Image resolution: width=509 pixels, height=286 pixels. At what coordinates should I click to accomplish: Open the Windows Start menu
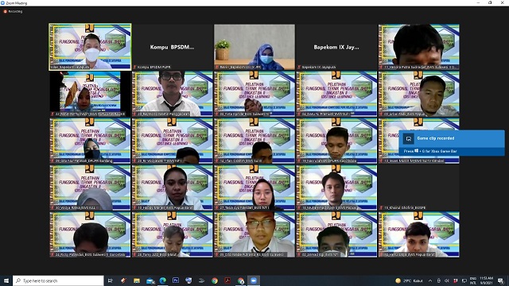(6, 280)
